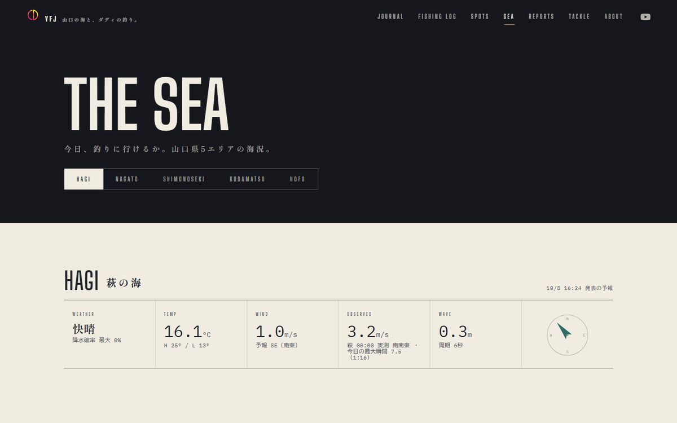Open the ABOUT navigation link
677x423 pixels.
614,17
